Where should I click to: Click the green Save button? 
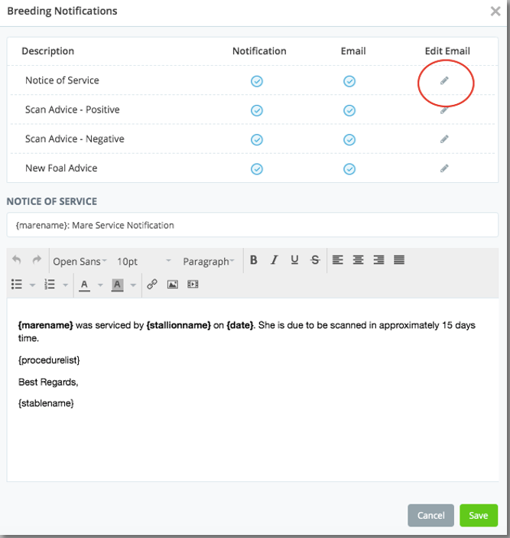coord(478,515)
